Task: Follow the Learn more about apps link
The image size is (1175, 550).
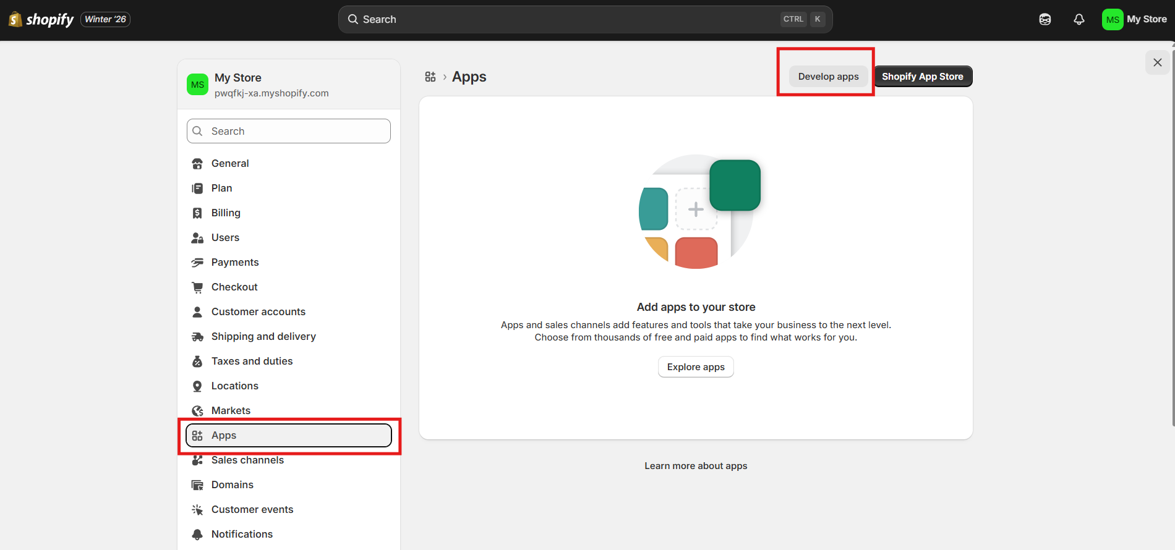Action: point(696,466)
